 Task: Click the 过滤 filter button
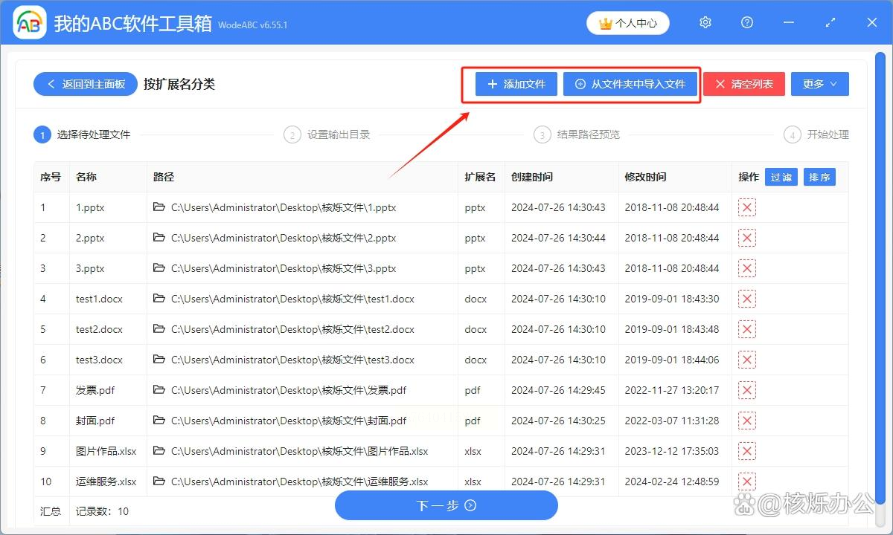pos(781,177)
